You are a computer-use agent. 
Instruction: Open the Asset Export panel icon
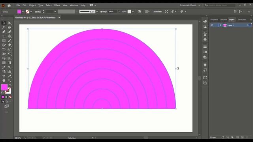coord(205,78)
